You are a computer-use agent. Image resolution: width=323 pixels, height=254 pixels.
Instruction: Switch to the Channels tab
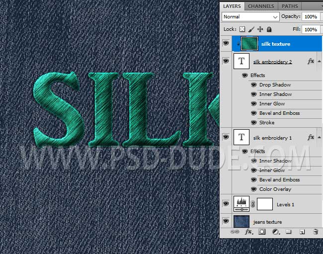tap(261, 6)
